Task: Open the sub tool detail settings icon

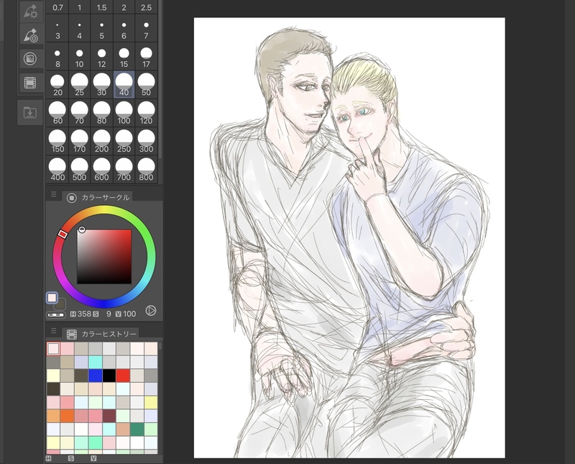Action: (x=30, y=12)
